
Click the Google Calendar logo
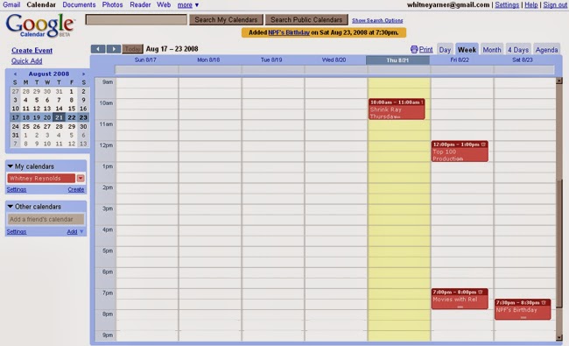[x=39, y=25]
